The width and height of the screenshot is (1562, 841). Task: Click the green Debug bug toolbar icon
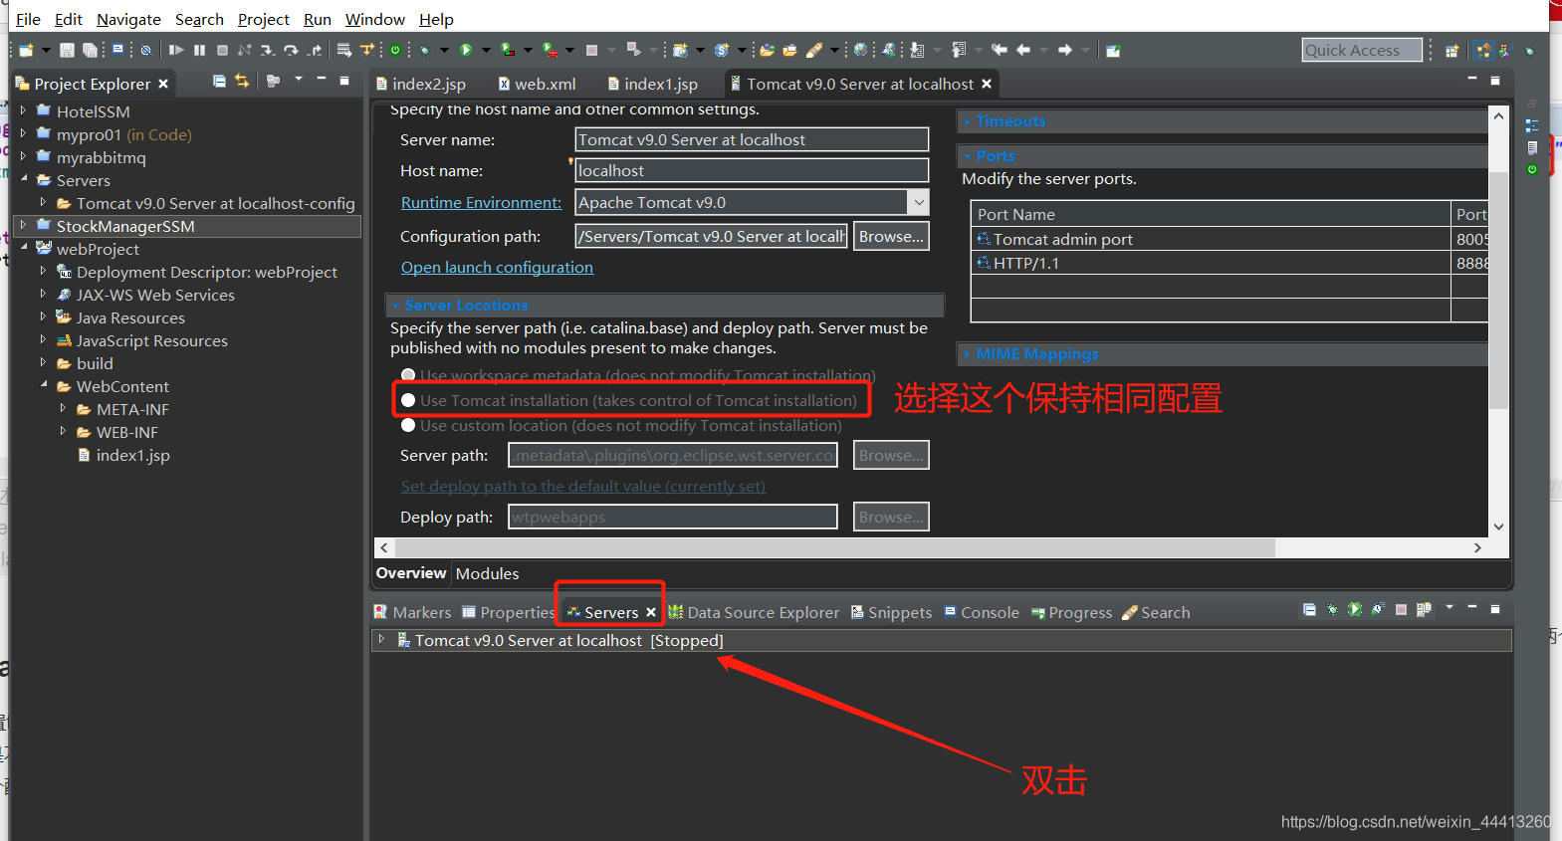424,50
